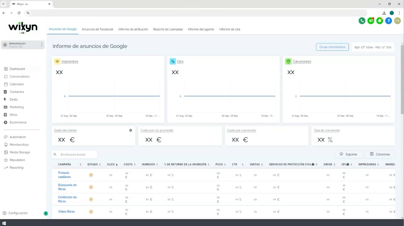404x226 pixels.
Task: Open Video fibras campaign link
Action: point(66,212)
